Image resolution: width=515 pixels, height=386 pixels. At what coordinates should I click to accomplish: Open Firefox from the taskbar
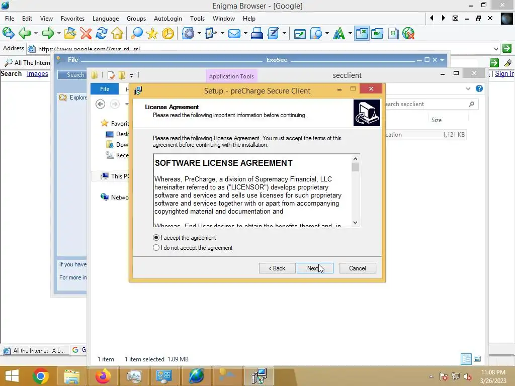point(103,376)
